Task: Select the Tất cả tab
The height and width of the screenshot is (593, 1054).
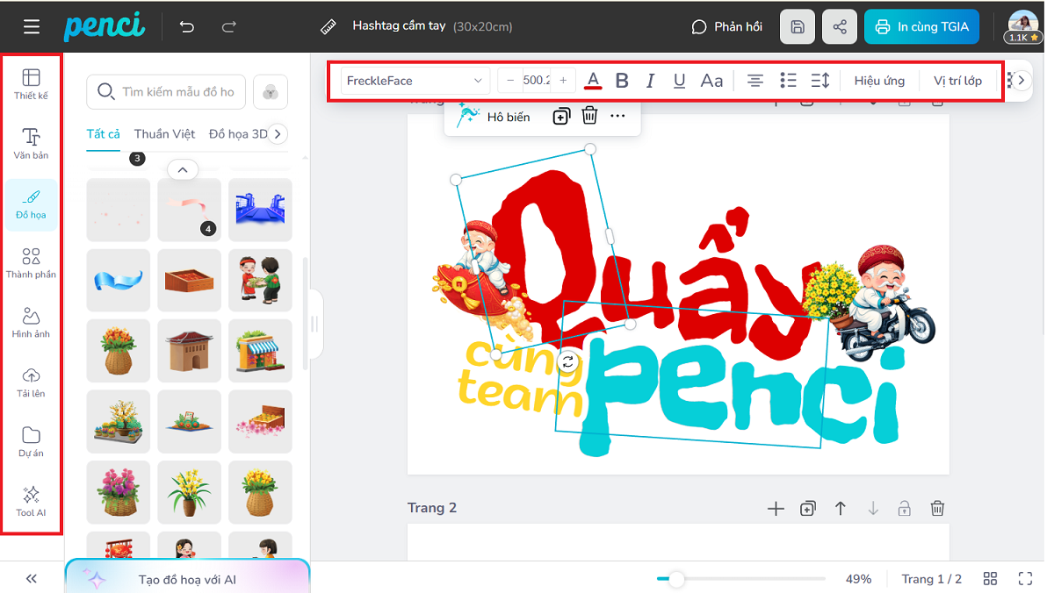Action: coord(103,134)
